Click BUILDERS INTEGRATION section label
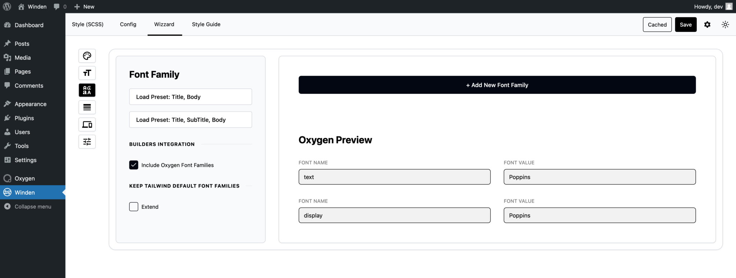Screen dimensions: 736x278 coord(162,144)
